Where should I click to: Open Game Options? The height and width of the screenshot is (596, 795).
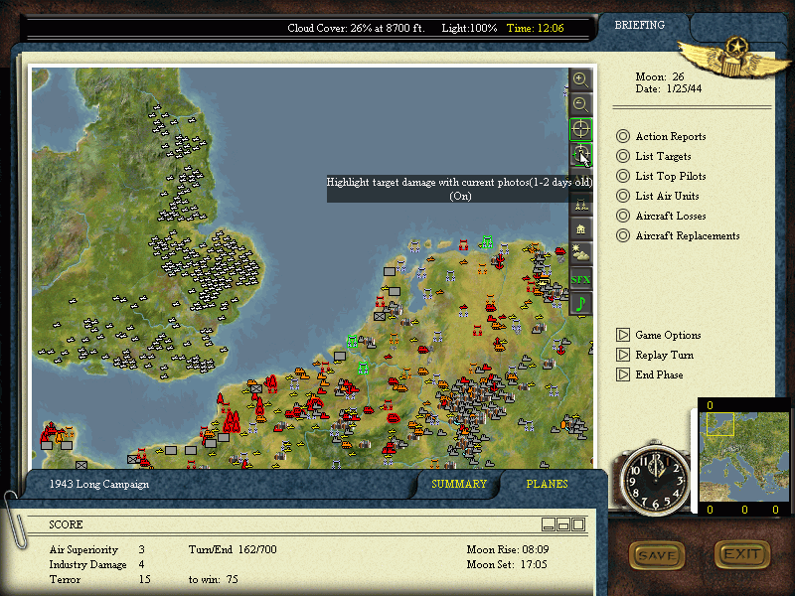pos(659,335)
